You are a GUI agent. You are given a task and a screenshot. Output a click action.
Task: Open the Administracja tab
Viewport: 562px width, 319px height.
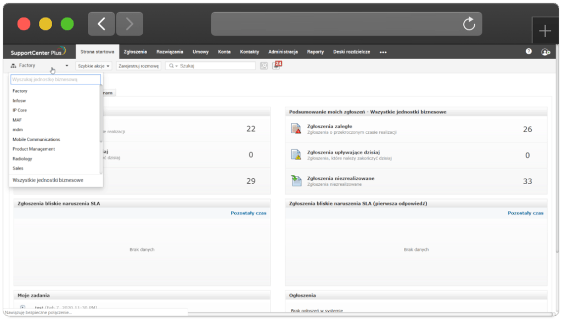[x=283, y=52]
